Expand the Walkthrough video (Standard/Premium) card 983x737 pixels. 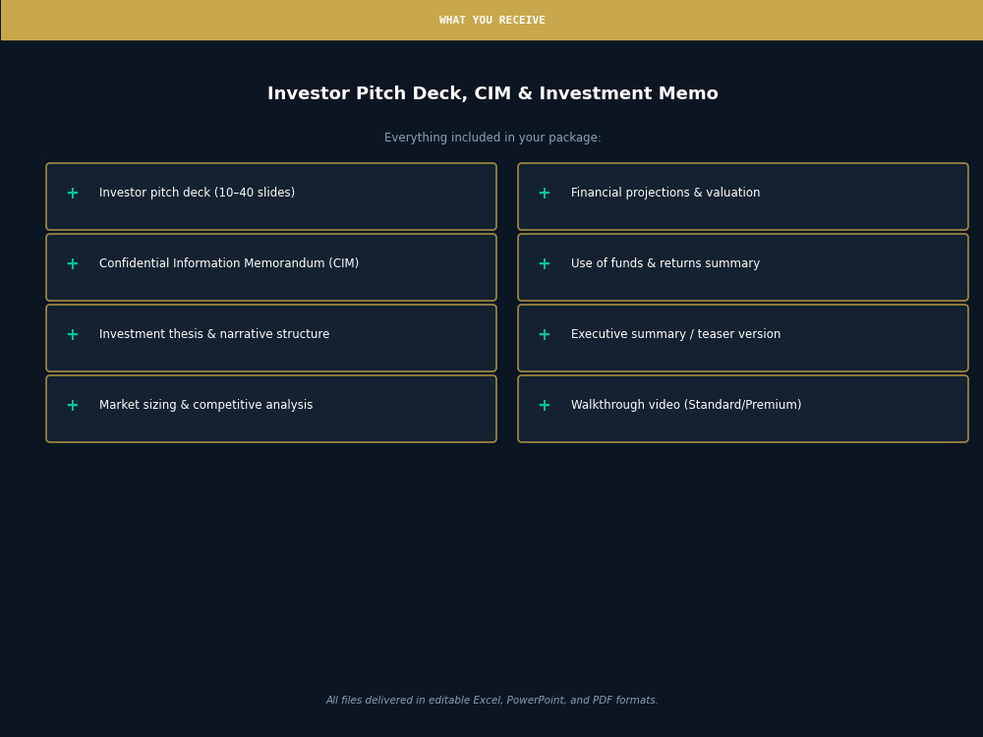click(x=743, y=409)
